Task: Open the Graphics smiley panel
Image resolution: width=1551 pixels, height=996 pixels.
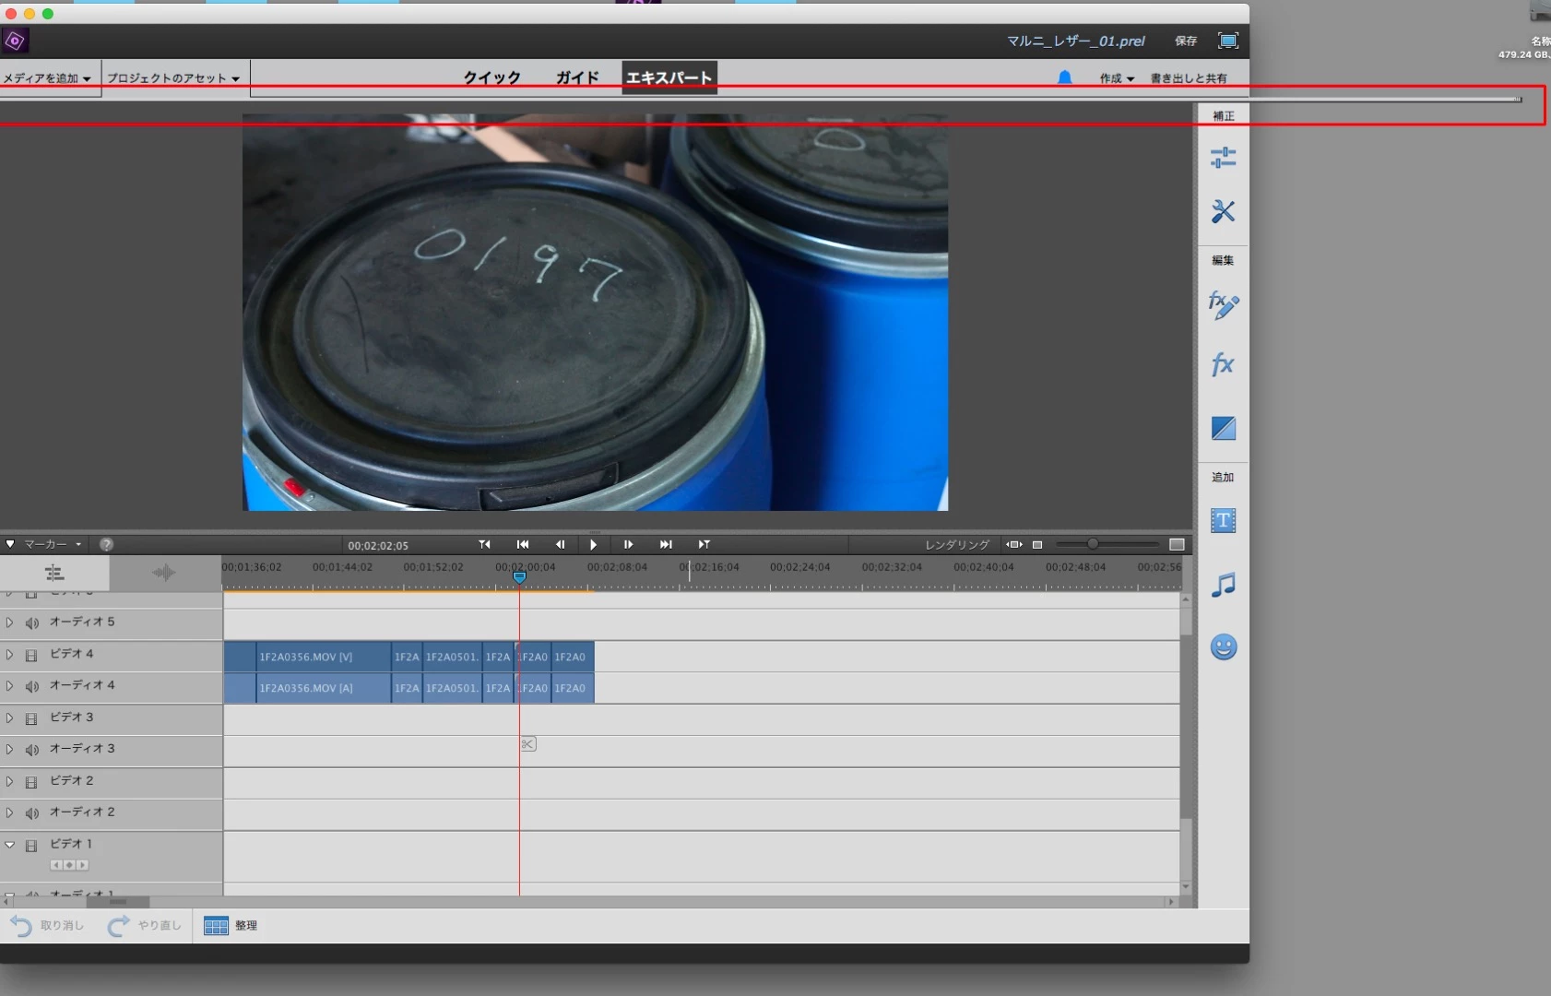Action: click(x=1224, y=646)
